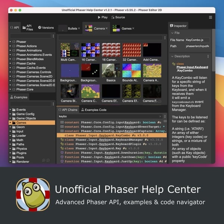
Task: Select the Bullets editor tab
Action: (69, 28)
